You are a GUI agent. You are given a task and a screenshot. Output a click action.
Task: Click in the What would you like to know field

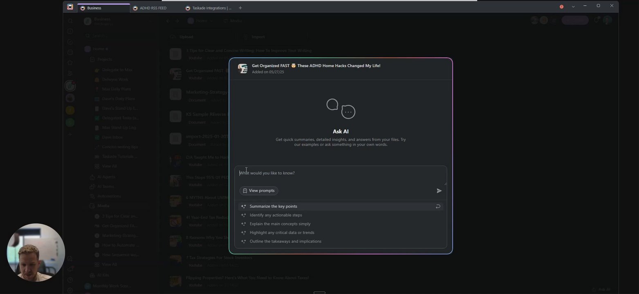click(341, 176)
